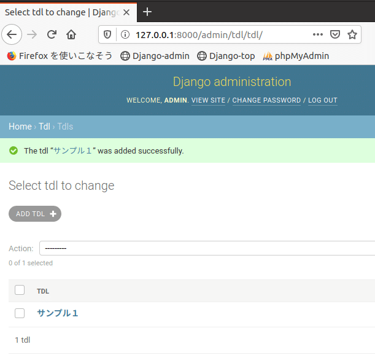Toggle the select-all checkbox in table header

point(20,290)
